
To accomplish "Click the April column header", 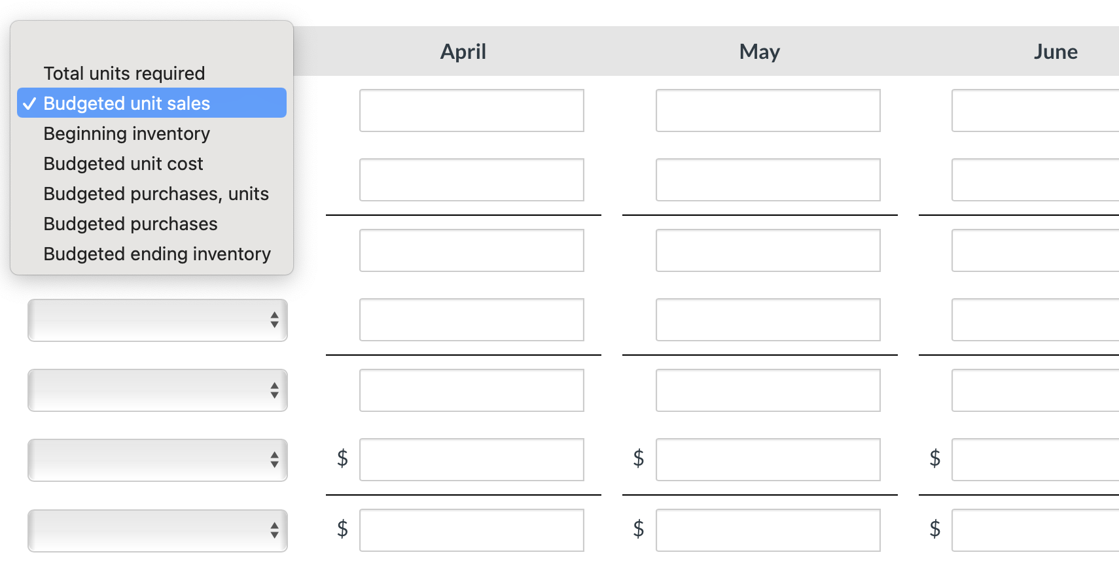I will pyautogui.click(x=463, y=51).
